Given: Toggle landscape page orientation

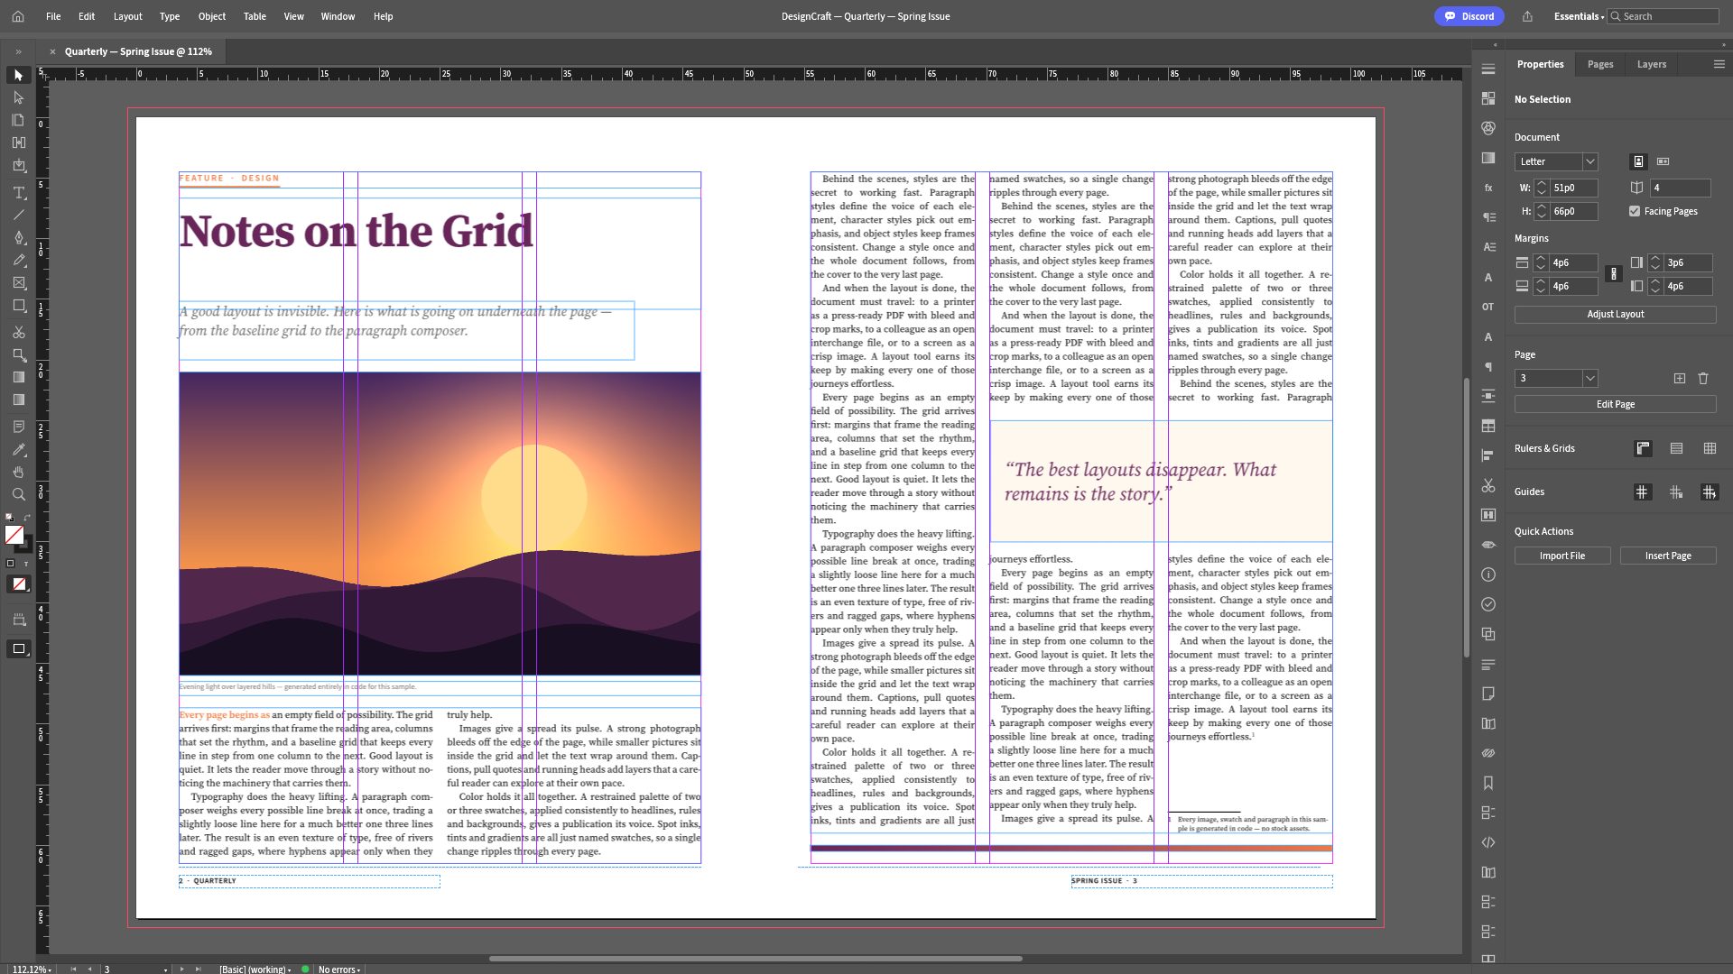Looking at the screenshot, I should click(1663, 161).
